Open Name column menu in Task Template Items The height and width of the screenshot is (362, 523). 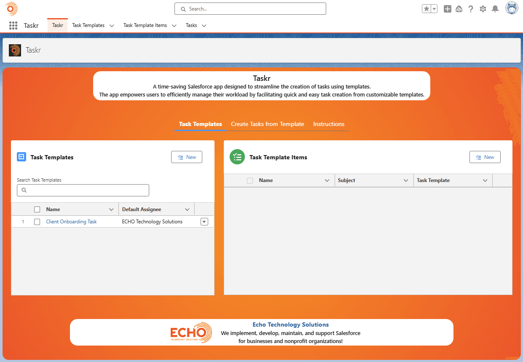tap(327, 180)
